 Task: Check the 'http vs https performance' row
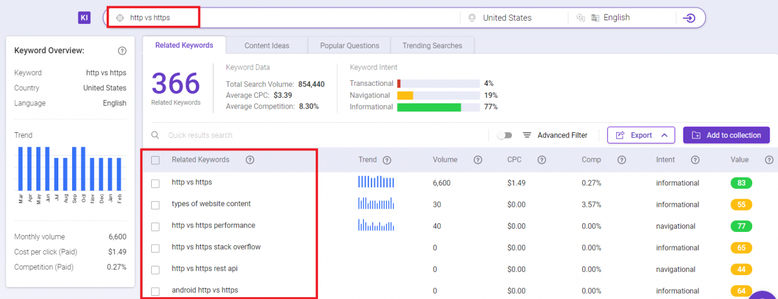(x=156, y=226)
